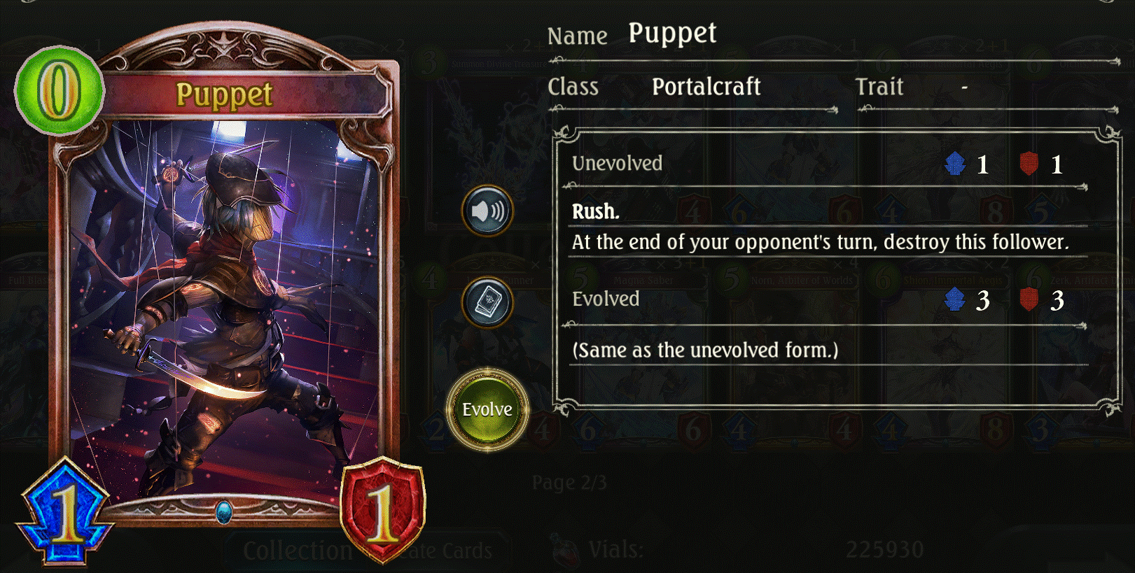Play the Puppet card voice sound
This screenshot has width=1135, height=573.
pos(487,211)
